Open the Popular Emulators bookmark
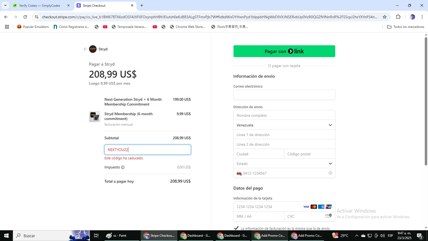The height and width of the screenshot is (241, 428). point(33,27)
